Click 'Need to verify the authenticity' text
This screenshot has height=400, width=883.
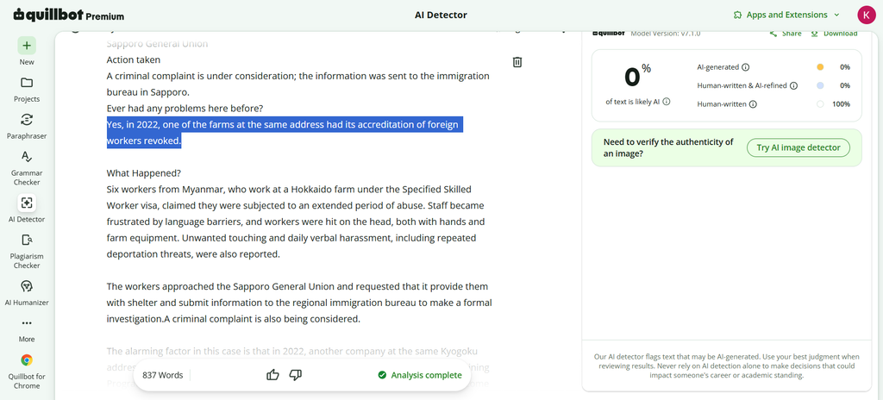click(x=668, y=147)
